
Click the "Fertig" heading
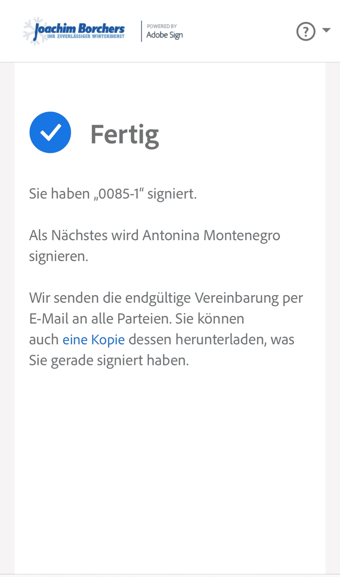(x=125, y=135)
